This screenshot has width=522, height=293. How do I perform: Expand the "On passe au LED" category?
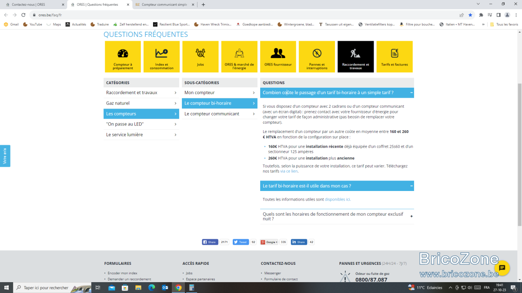(141, 124)
